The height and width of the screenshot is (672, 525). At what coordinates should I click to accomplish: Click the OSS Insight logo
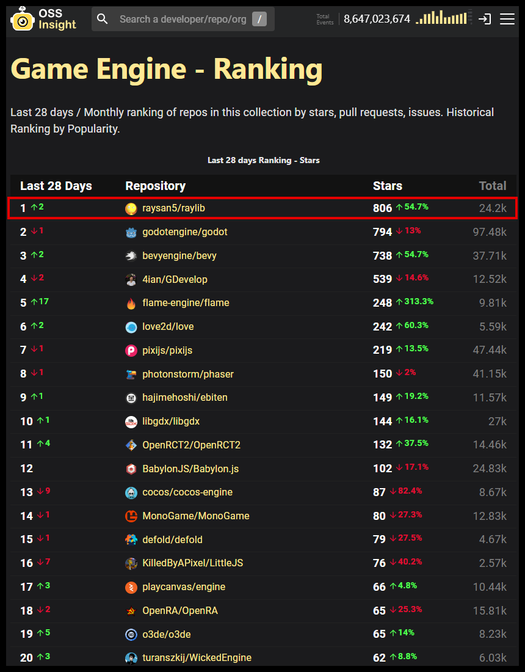43,19
